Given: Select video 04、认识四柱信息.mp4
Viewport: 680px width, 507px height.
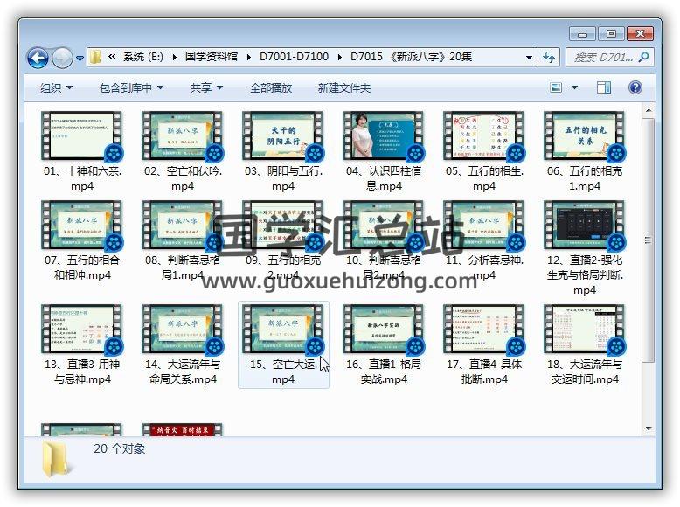Looking at the screenshot, I should click(384, 151).
